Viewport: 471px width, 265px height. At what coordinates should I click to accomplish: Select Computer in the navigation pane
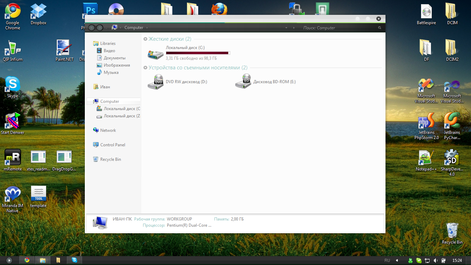click(x=113, y=101)
